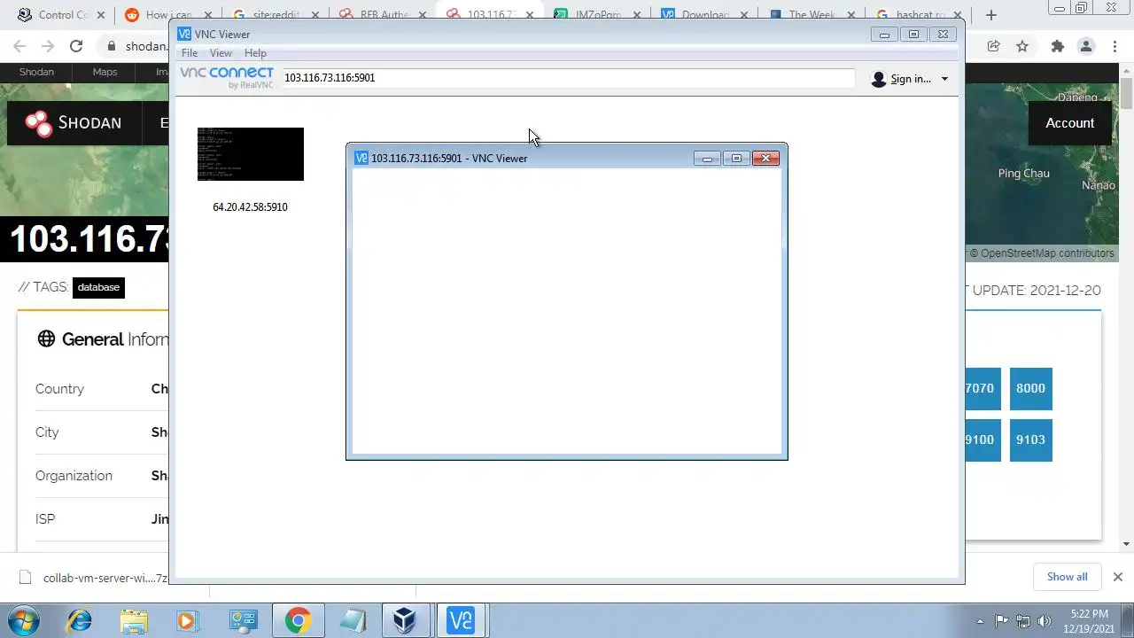Click the volume speaker tray icon
This screenshot has width=1134, height=638.
pos(1045,621)
